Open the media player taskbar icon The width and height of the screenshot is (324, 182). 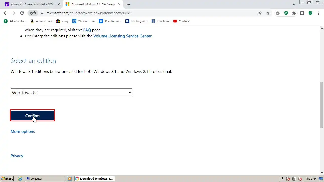(x=70, y=179)
